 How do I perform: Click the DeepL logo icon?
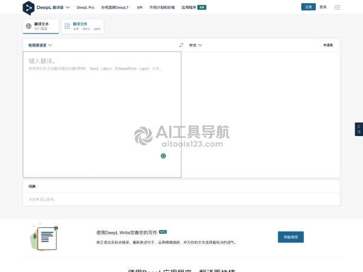coord(28,8)
